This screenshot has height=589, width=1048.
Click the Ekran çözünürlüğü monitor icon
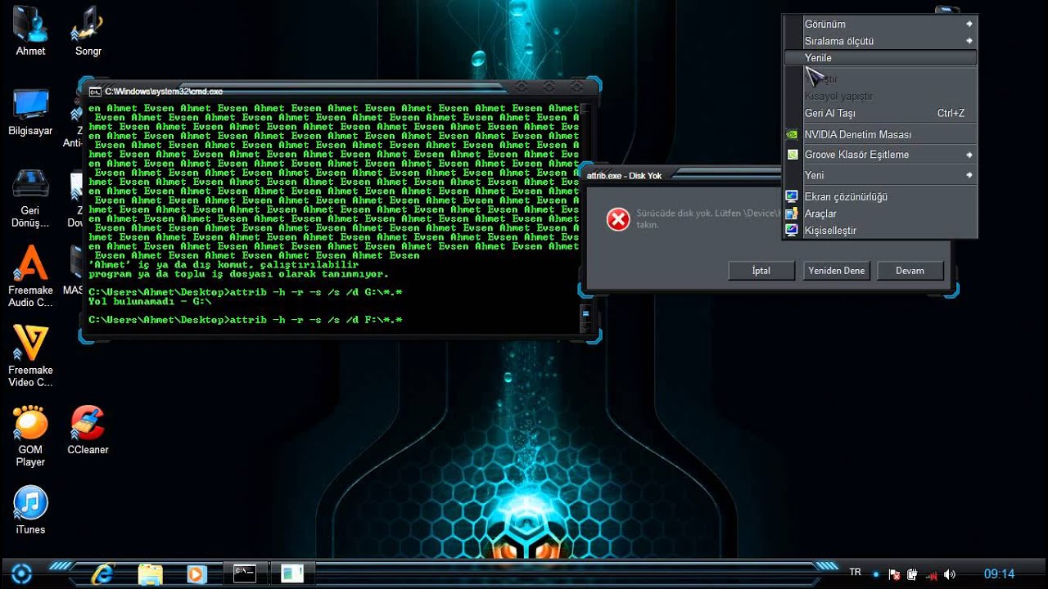(792, 196)
